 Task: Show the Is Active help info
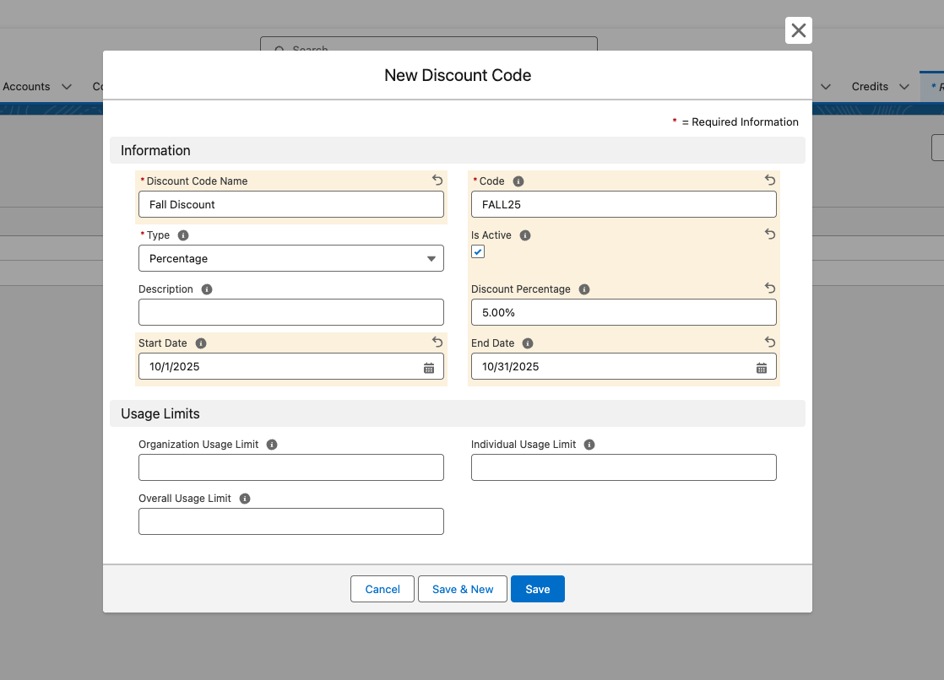tap(525, 235)
